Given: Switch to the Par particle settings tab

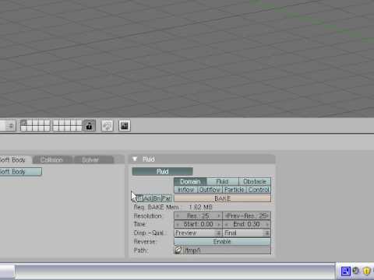Looking at the screenshot, I should [x=167, y=198].
